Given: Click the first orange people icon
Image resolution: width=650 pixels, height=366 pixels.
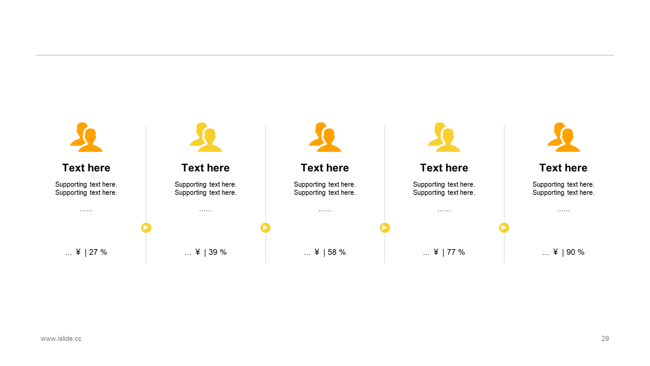Looking at the screenshot, I should click(x=86, y=137).
